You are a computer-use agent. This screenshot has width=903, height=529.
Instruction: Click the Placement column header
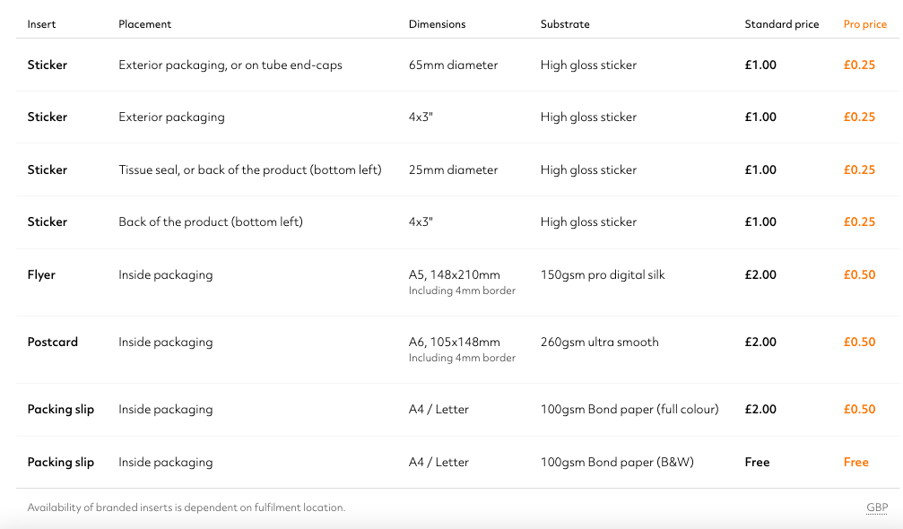point(145,24)
